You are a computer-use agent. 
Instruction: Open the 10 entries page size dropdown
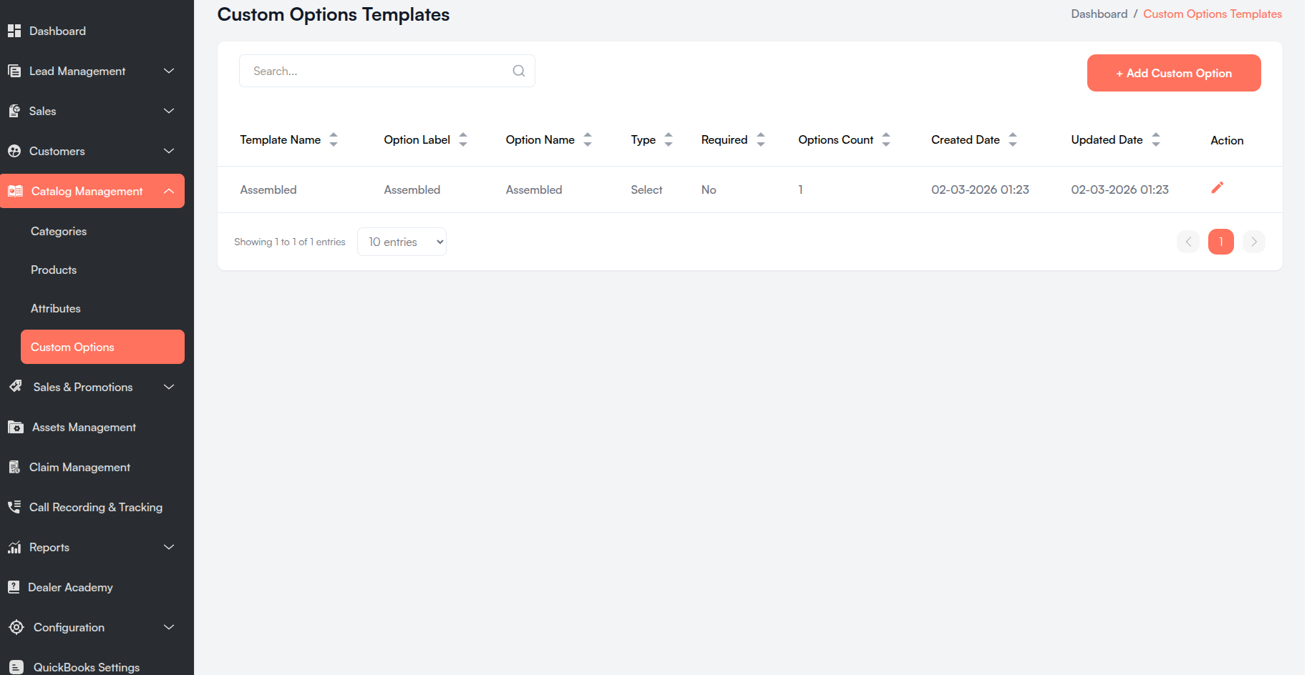[x=402, y=242]
